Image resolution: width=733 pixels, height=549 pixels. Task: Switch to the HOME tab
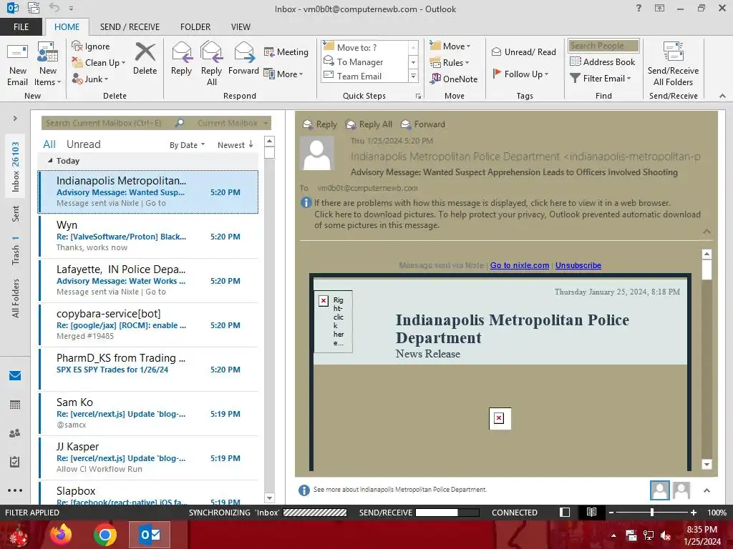click(67, 27)
